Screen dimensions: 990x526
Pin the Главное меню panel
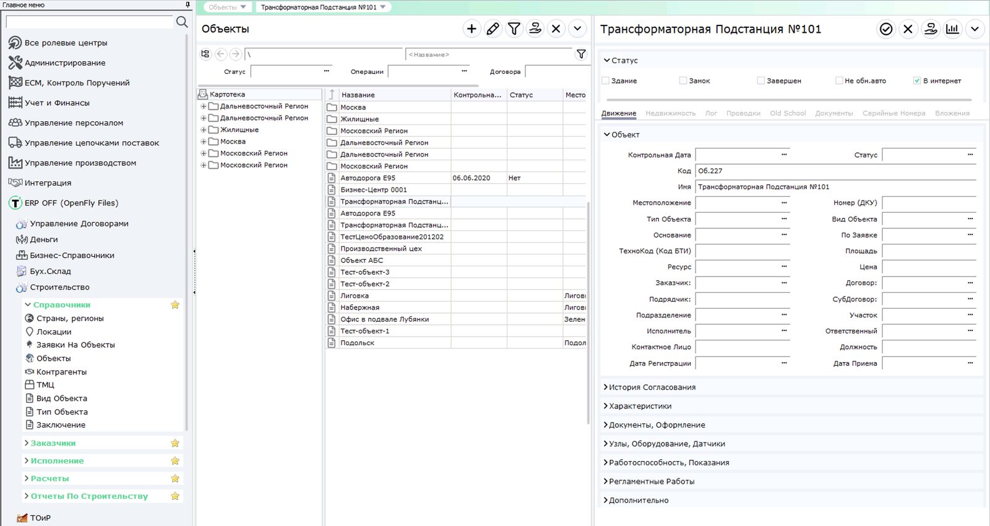188,5
